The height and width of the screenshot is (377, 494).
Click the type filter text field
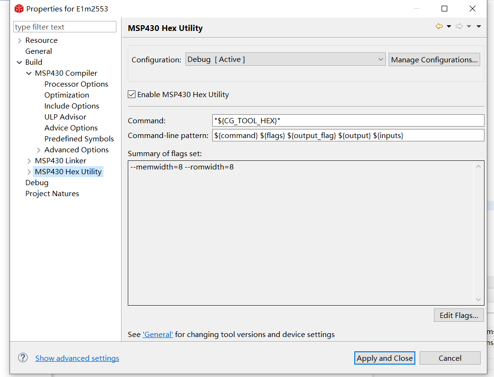pos(65,27)
